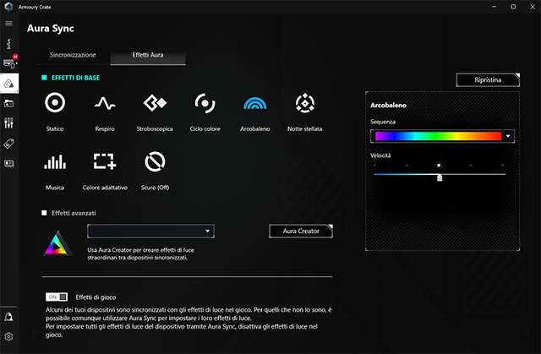Screen dimensions: 541x354
Task: Pick the Colore adattativo effect
Action: [x=105, y=161]
